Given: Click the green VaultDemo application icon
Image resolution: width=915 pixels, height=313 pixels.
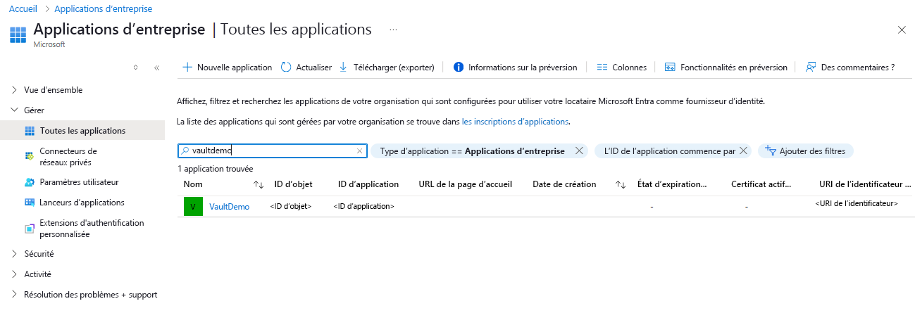Looking at the screenshot, I should pyautogui.click(x=193, y=207).
